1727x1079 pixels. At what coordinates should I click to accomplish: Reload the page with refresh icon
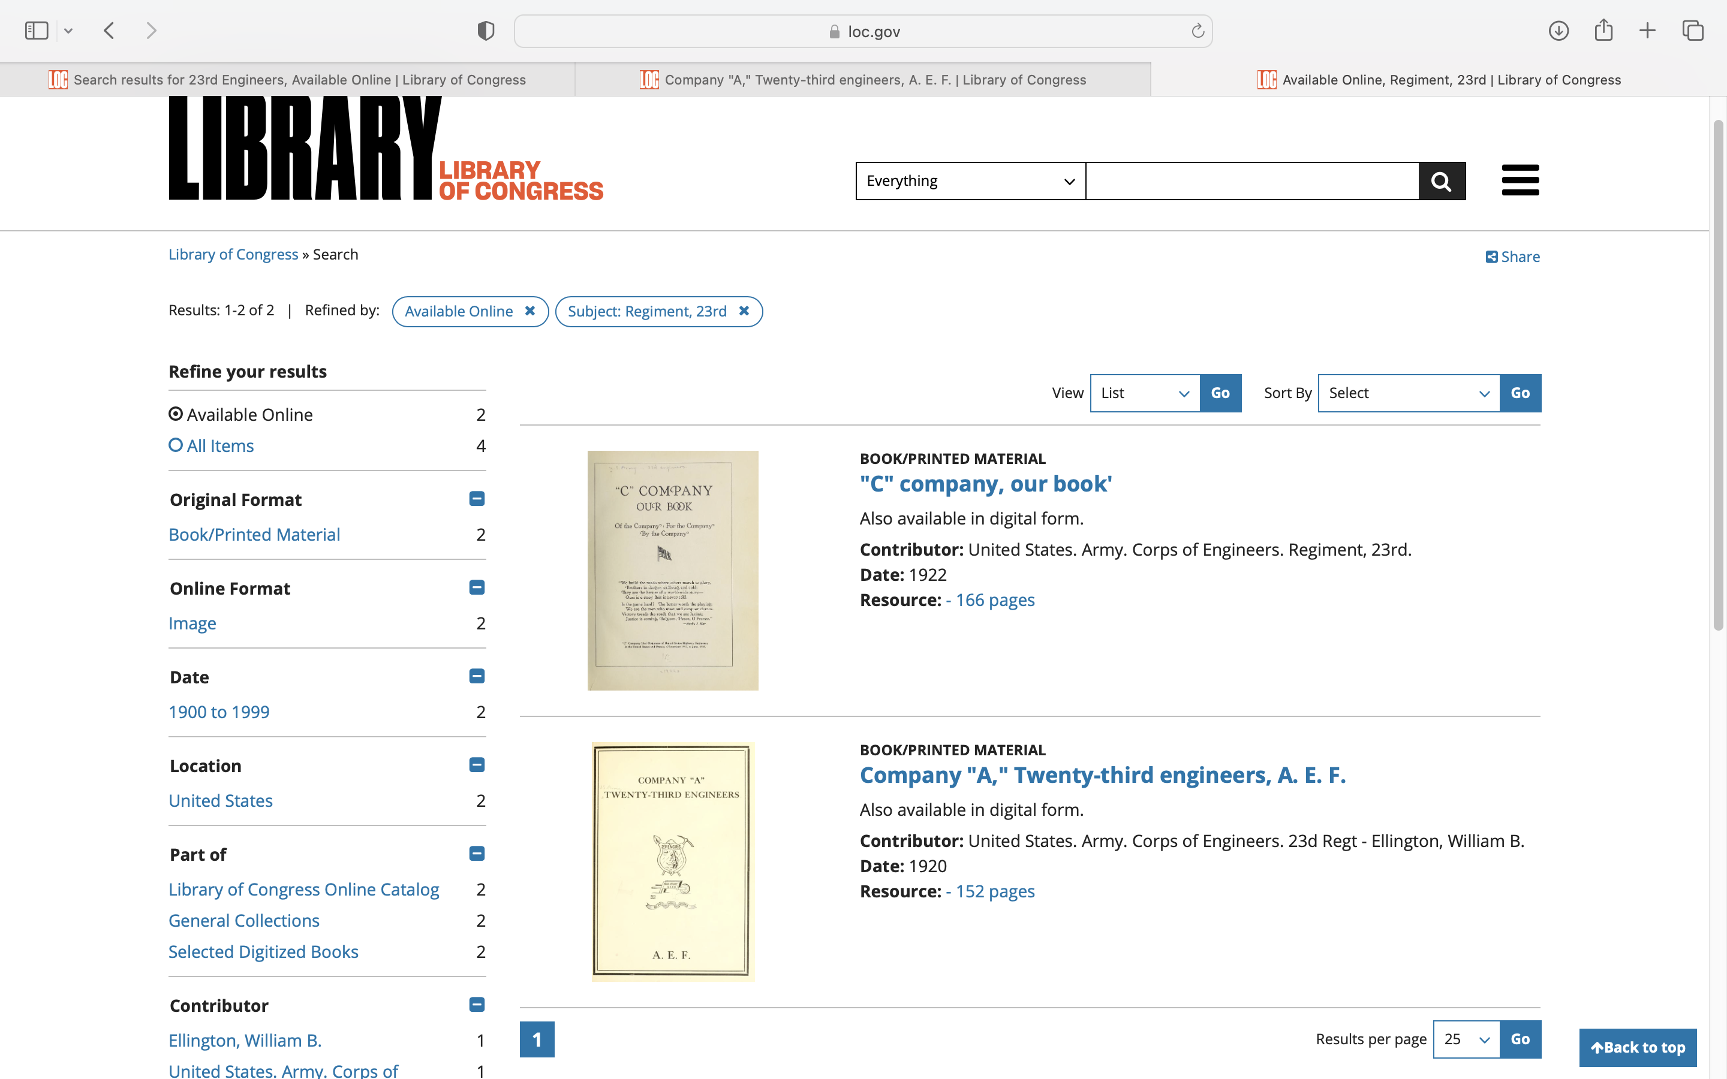tap(1198, 31)
